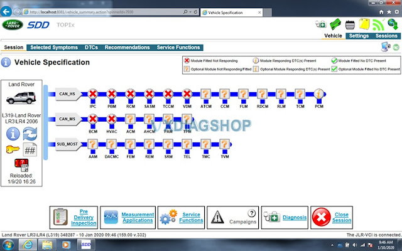Click the PBM module status icon

coord(112,94)
